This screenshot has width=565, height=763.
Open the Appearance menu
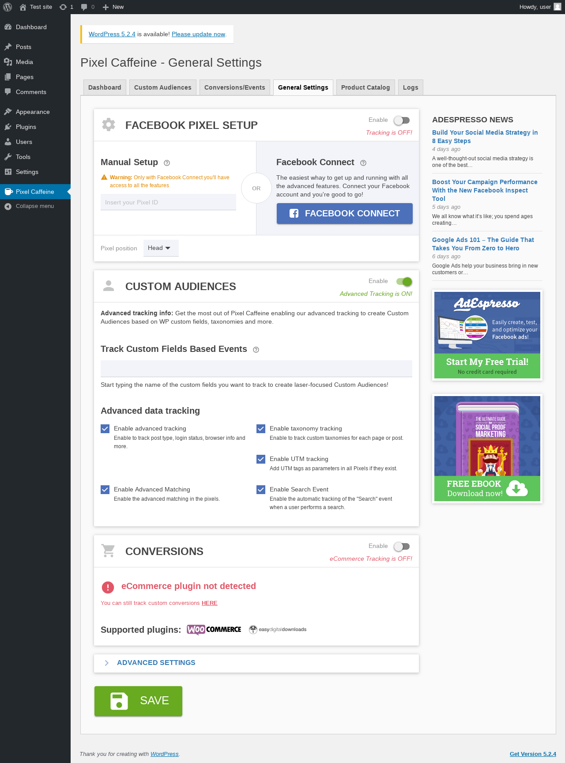pyautogui.click(x=35, y=112)
